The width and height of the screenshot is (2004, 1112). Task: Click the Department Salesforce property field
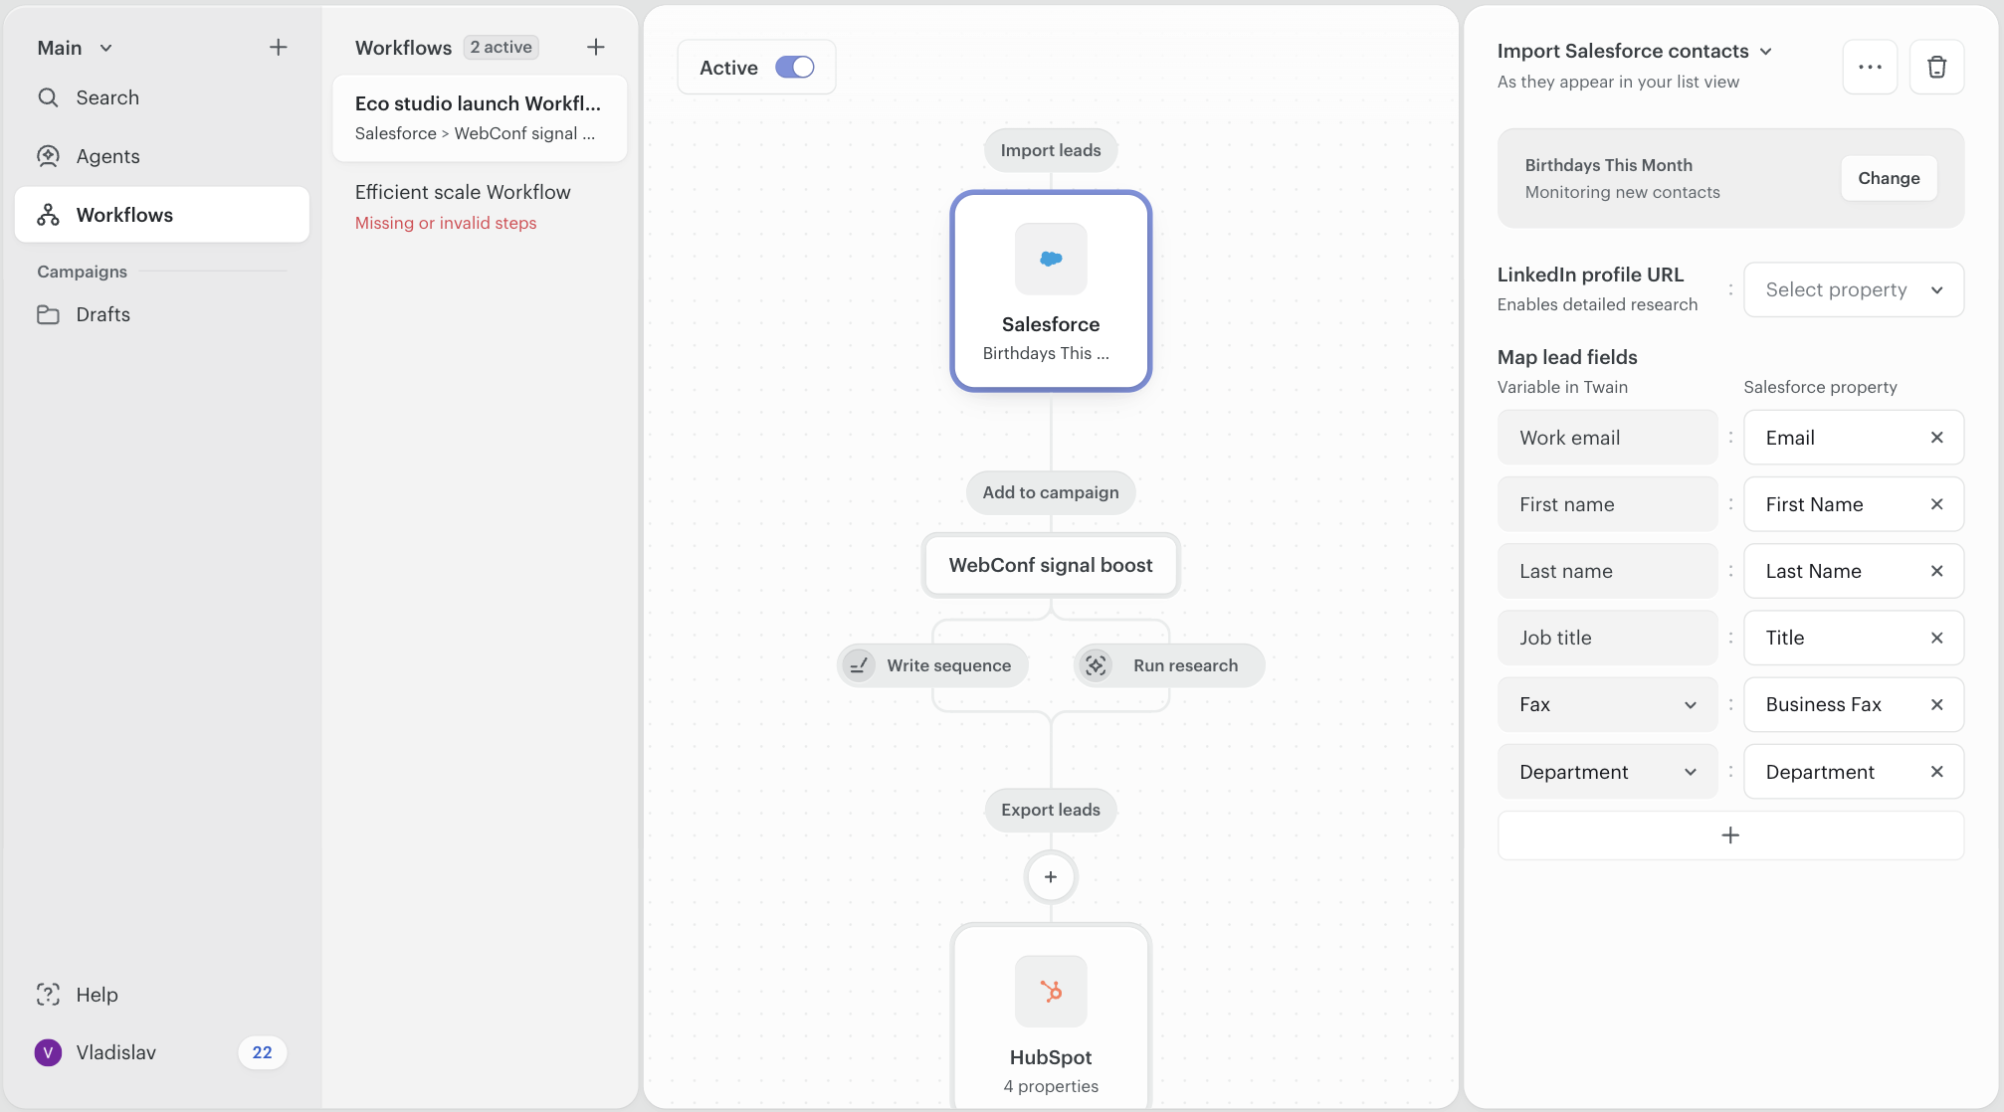point(1854,772)
